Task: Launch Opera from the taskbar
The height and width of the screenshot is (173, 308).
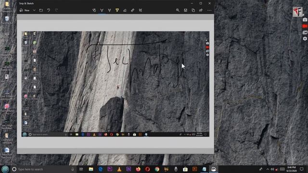Action: tap(148, 169)
